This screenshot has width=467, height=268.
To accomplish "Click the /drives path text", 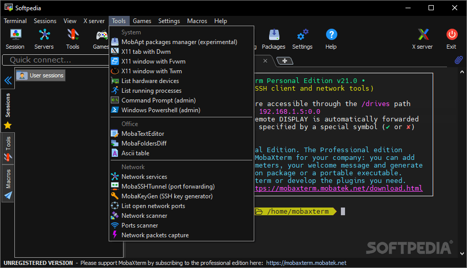I will click(x=375, y=104).
